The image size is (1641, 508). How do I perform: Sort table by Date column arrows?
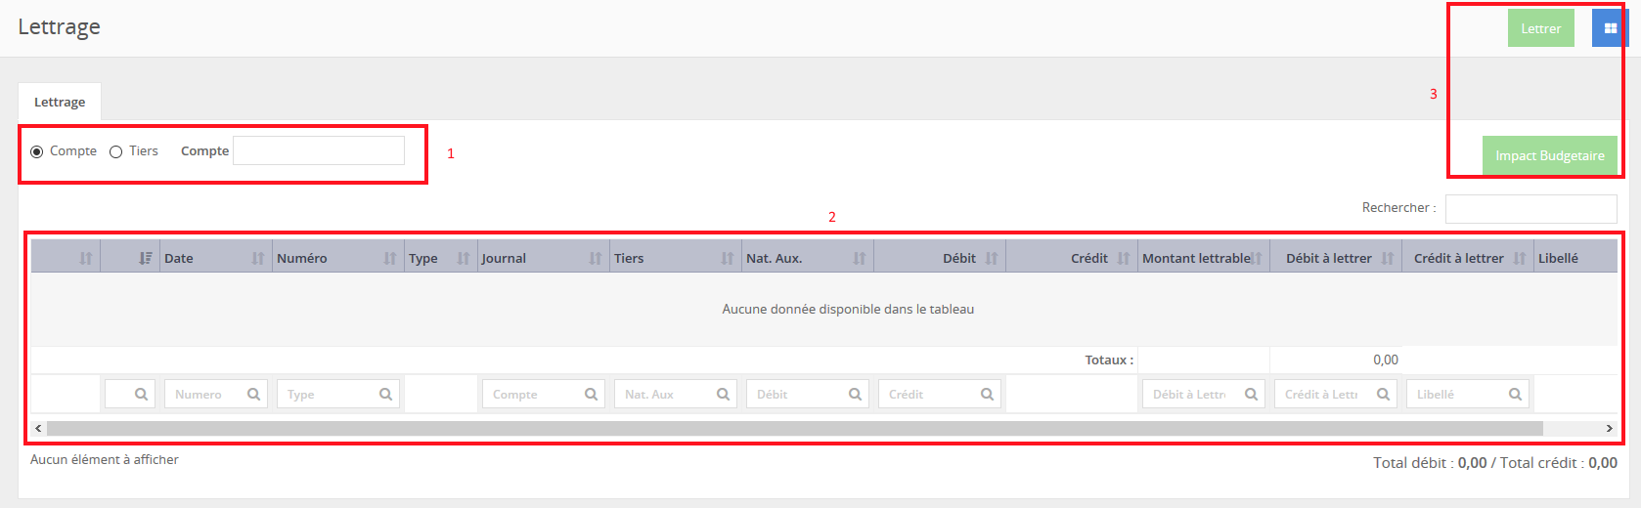point(258,259)
